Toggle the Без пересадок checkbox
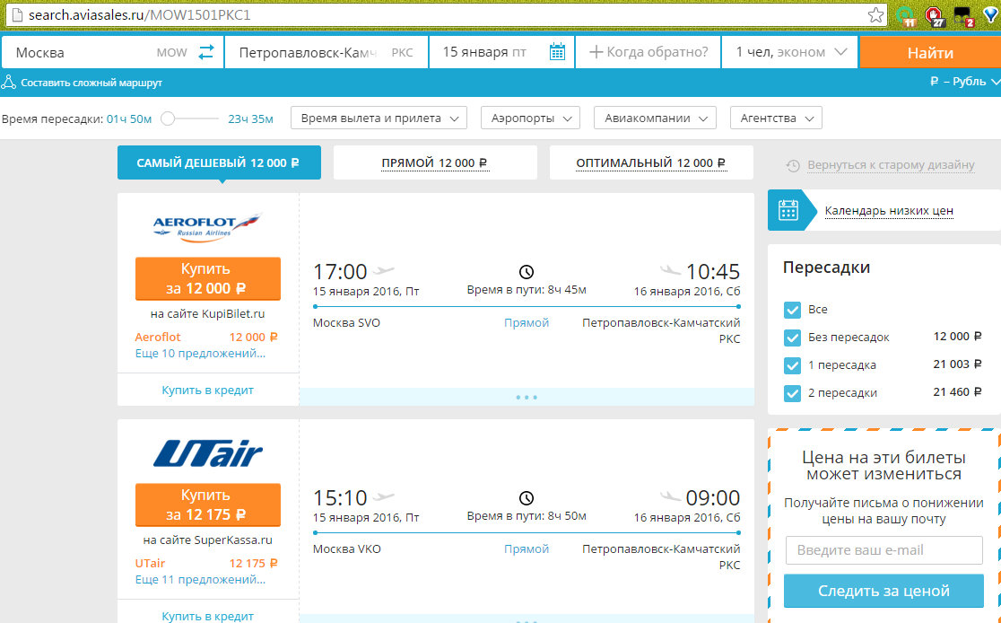The image size is (1001, 623). click(x=792, y=338)
